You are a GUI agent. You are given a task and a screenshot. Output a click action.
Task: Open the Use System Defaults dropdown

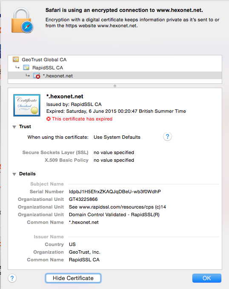[x=117, y=137]
